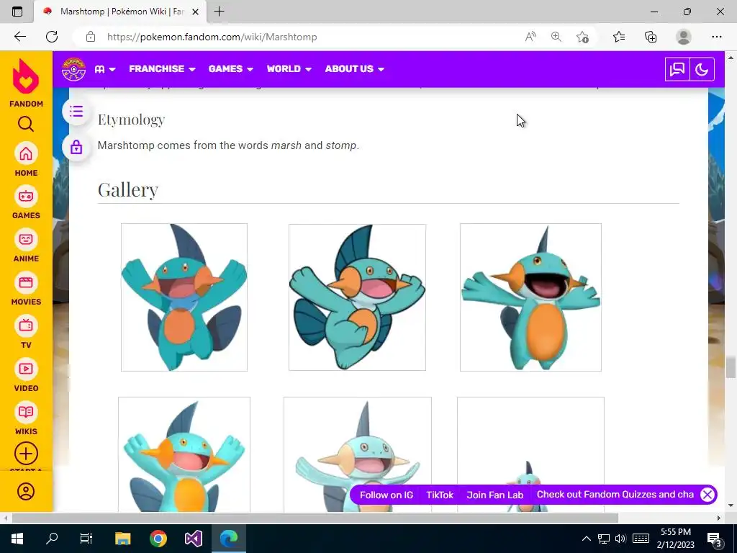Open the Favorites list
Viewport: 737px width, 553px height.
click(x=619, y=37)
